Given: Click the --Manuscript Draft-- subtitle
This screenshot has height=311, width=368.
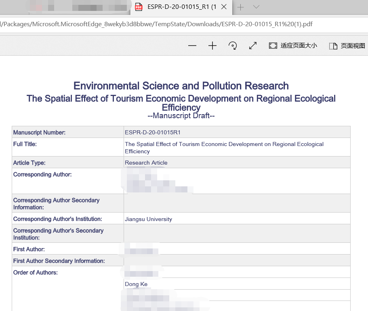Looking at the screenshot, I should tap(181, 116).
